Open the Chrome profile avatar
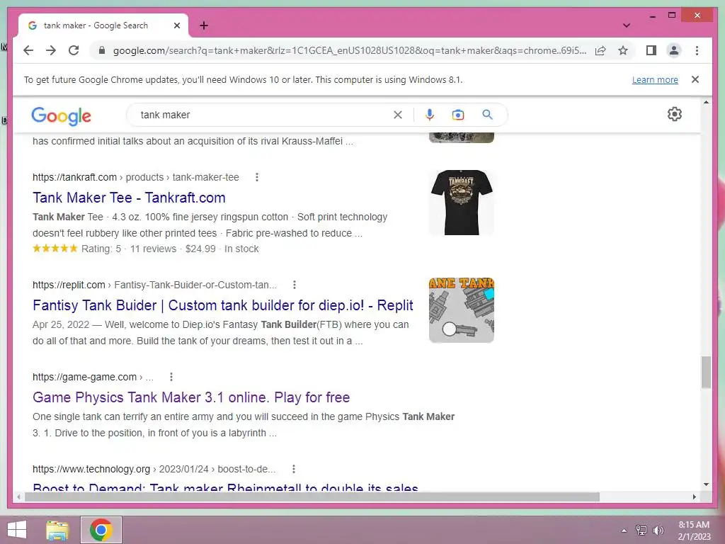Screen dimensions: 725x544 (674, 50)
